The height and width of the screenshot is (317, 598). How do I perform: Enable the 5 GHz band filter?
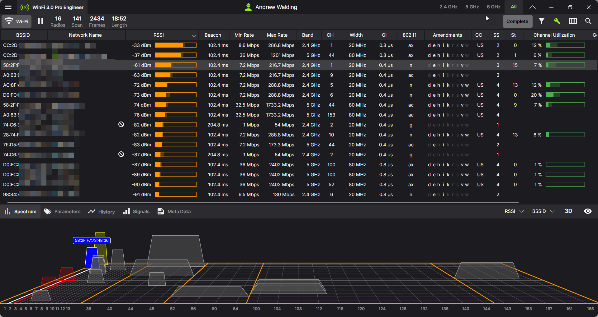coord(472,7)
